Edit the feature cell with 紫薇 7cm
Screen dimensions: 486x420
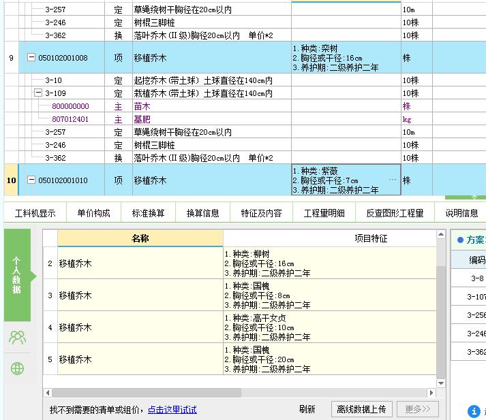pyautogui.click(x=346, y=180)
